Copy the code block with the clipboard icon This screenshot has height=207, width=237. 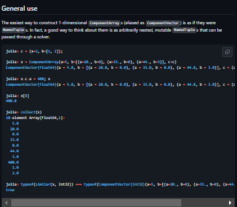pyautogui.click(x=227, y=52)
